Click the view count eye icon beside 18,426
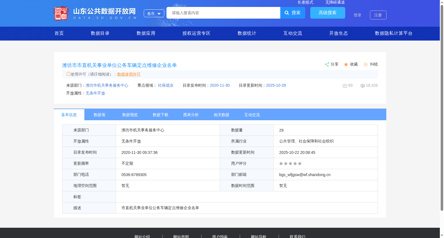Image resolution: width=444 pixels, height=238 pixels. click(363, 86)
